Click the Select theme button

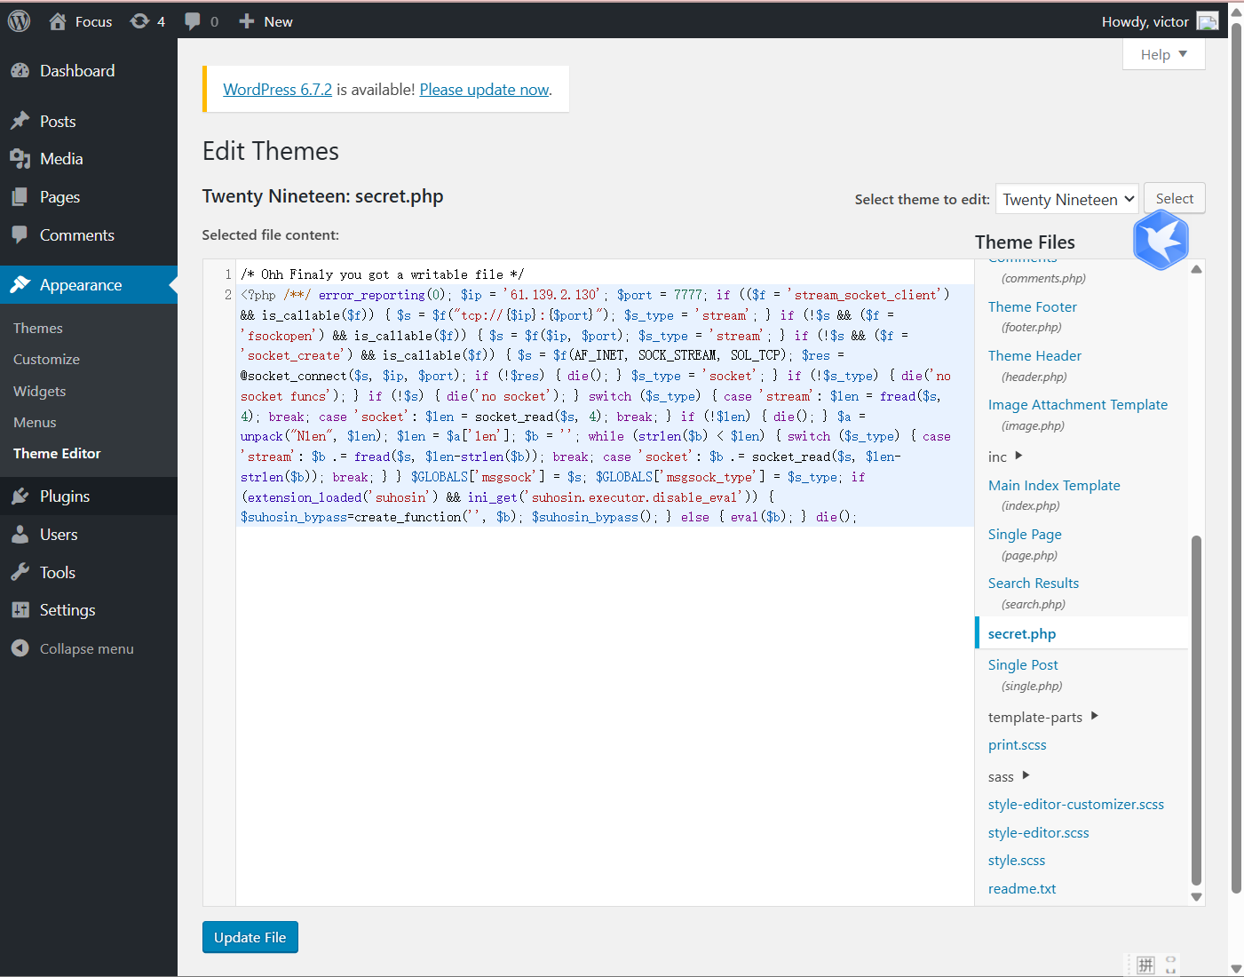pos(1175,199)
